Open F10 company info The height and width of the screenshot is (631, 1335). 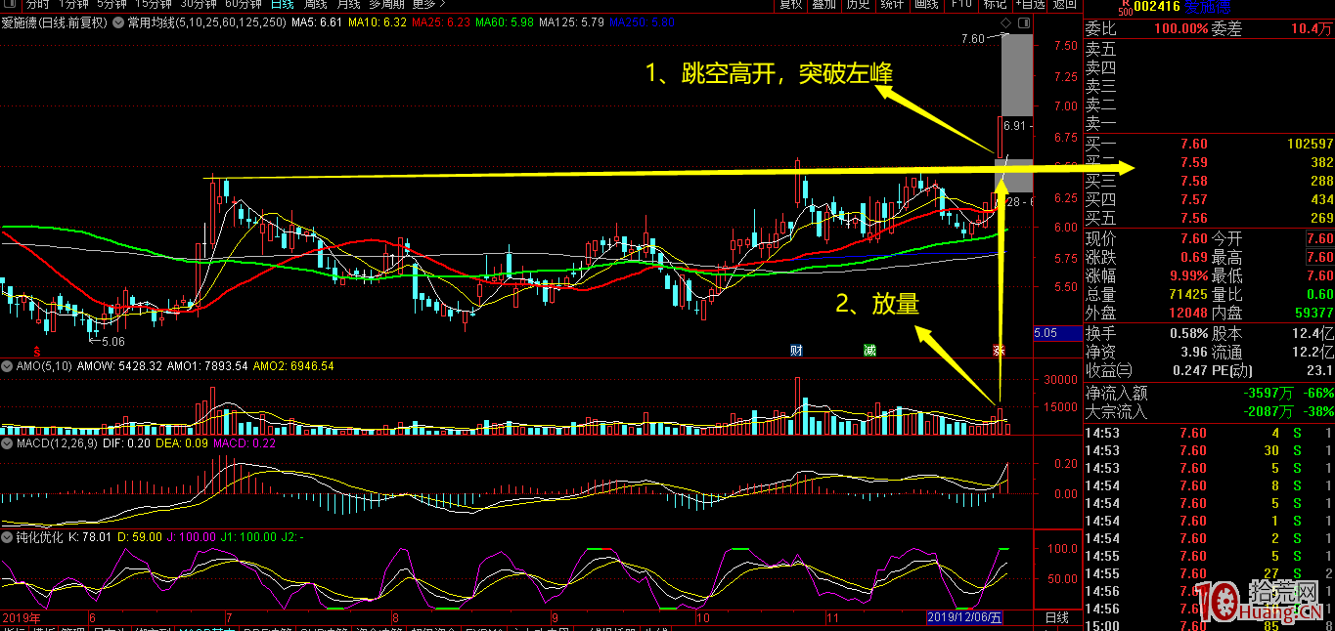tap(961, 5)
